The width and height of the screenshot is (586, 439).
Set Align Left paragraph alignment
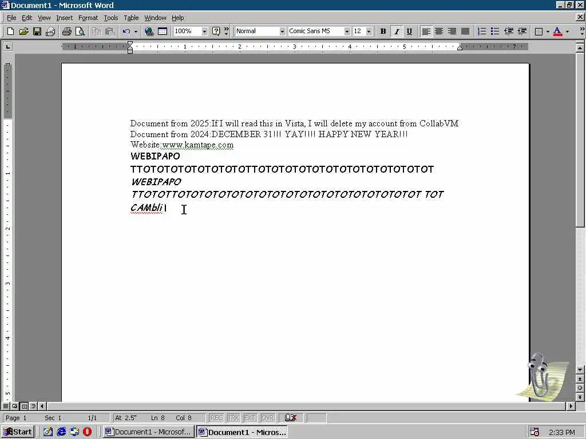[426, 31]
